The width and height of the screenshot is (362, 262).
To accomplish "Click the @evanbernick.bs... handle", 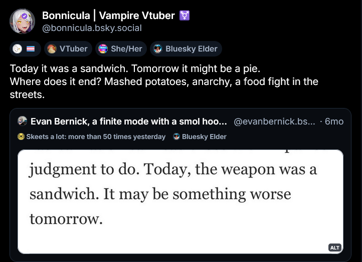I will [274, 121].
